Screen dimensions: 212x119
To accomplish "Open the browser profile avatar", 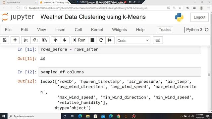I will pos(201,8).
